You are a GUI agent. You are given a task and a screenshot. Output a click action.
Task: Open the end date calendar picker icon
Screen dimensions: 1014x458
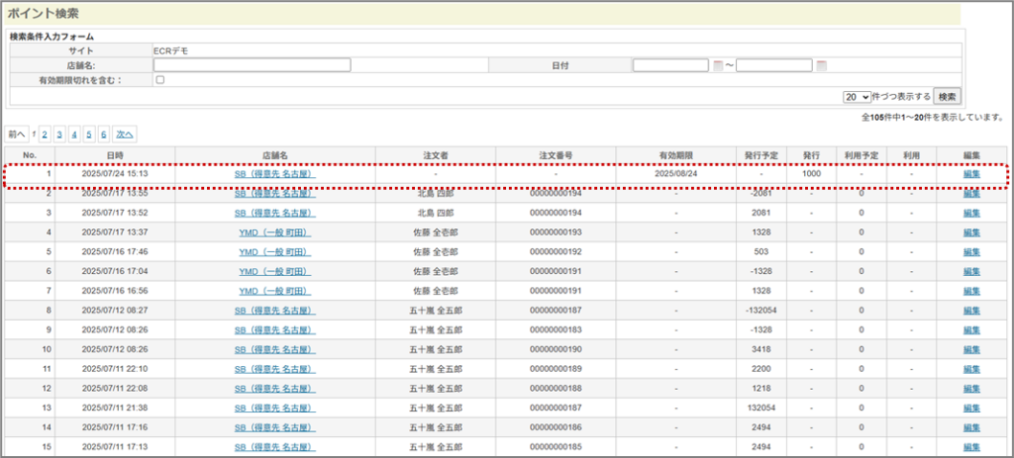point(821,65)
